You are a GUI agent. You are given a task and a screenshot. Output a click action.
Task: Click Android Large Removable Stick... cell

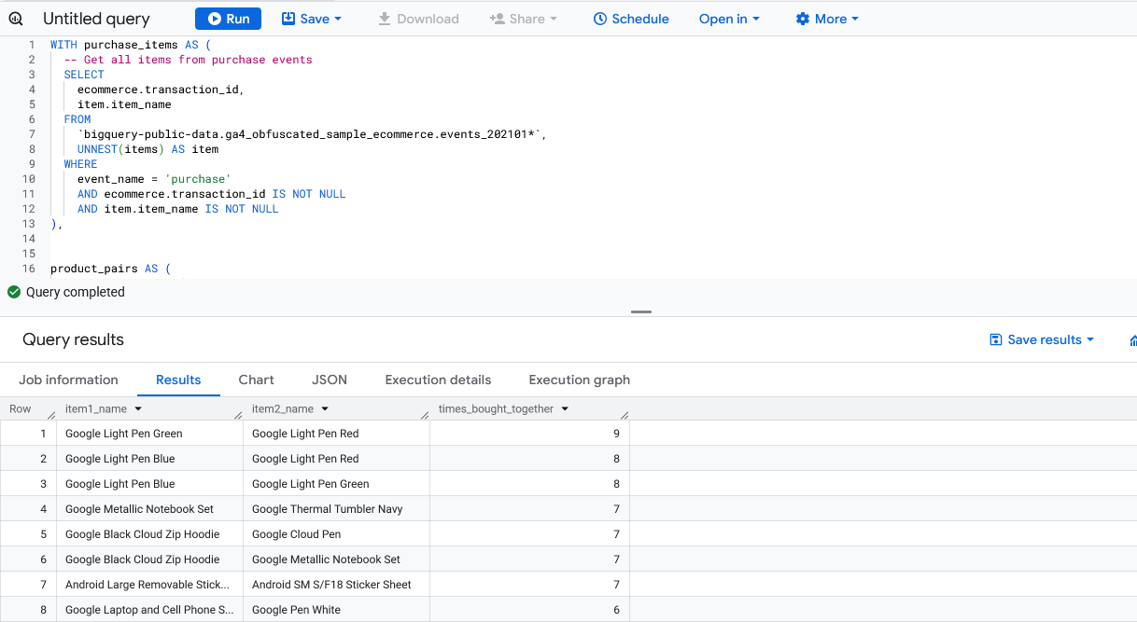point(149,585)
